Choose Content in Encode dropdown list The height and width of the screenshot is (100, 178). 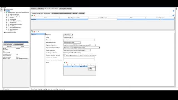[92, 68]
